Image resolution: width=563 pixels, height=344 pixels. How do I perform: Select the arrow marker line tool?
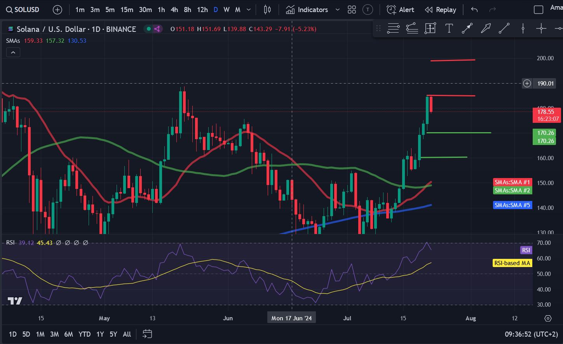467,28
